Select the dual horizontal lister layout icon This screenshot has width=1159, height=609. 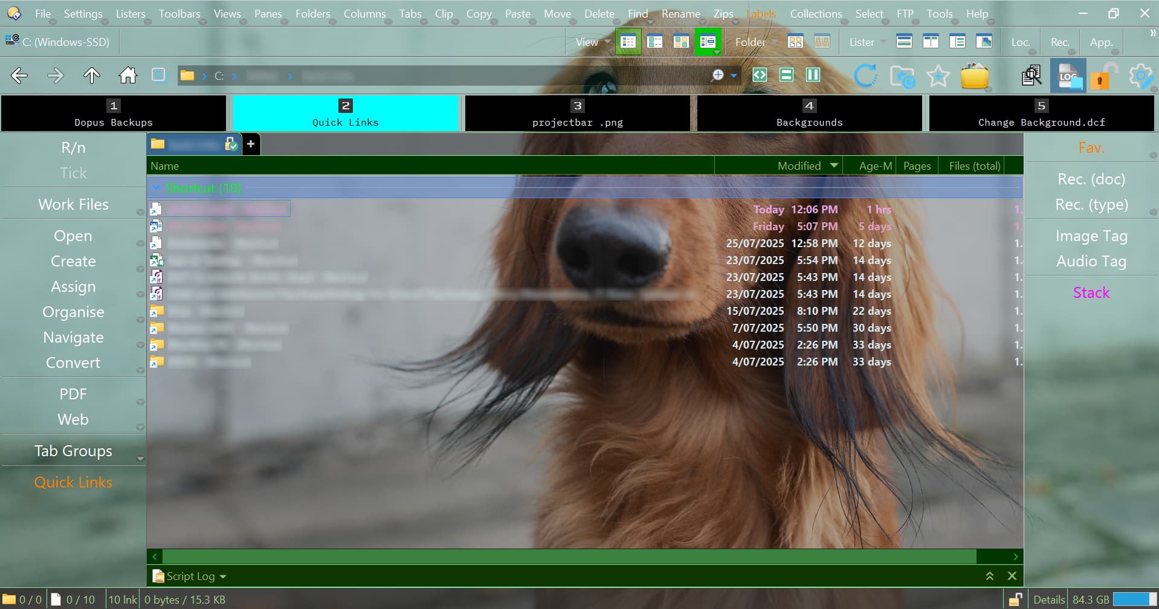pos(931,42)
